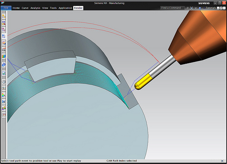Restore the inner document window next to Tutorials
This screenshot has width=227, height=164.
221,8
